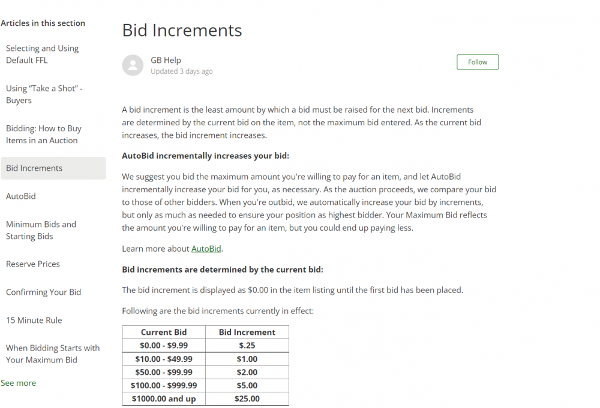Open Using "Take a Shot" - Buyers article
600x408 pixels.
click(x=44, y=94)
